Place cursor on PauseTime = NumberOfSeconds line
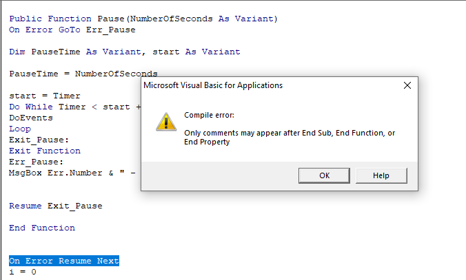 (83, 74)
